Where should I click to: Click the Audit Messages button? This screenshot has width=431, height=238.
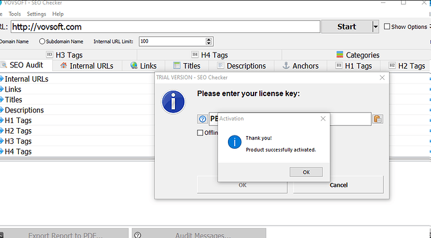[x=199, y=234]
